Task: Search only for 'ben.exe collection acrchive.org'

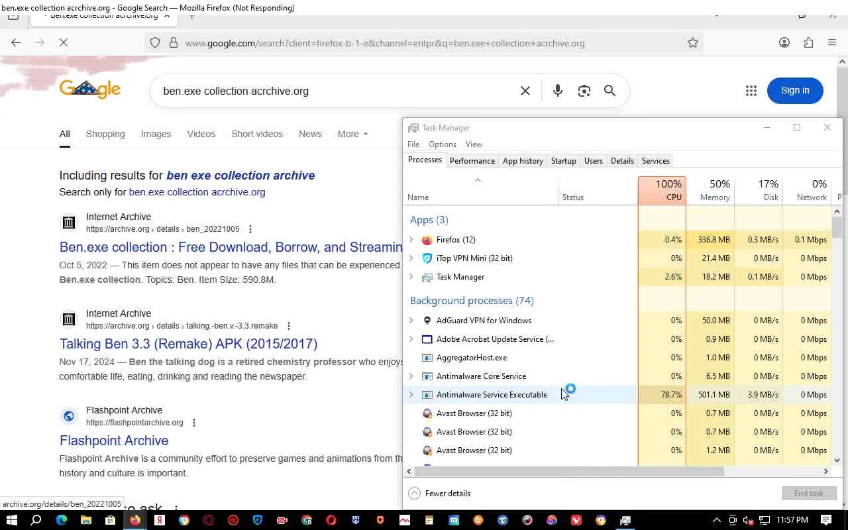Action: pyautogui.click(x=197, y=192)
